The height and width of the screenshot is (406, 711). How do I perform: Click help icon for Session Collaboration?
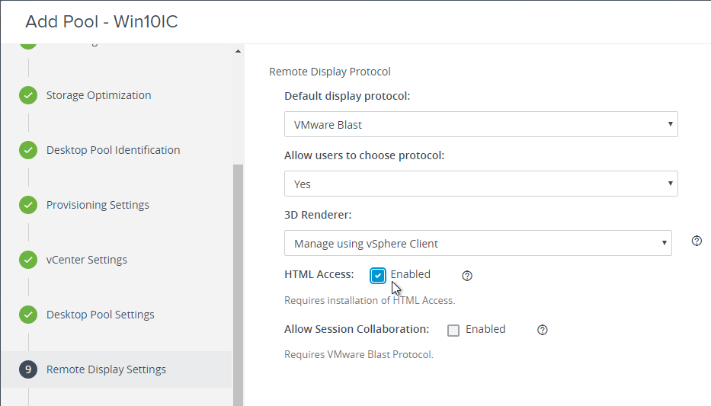coord(543,330)
